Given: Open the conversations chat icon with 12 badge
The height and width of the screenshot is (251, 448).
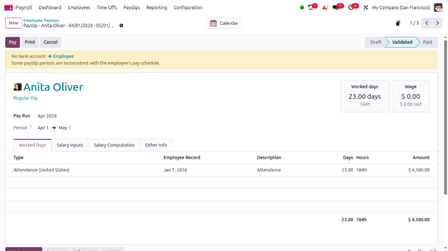Looking at the screenshot, I should pos(335,7).
